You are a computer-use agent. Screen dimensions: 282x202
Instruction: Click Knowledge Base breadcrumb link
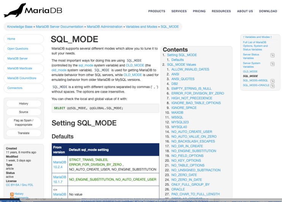20,27
